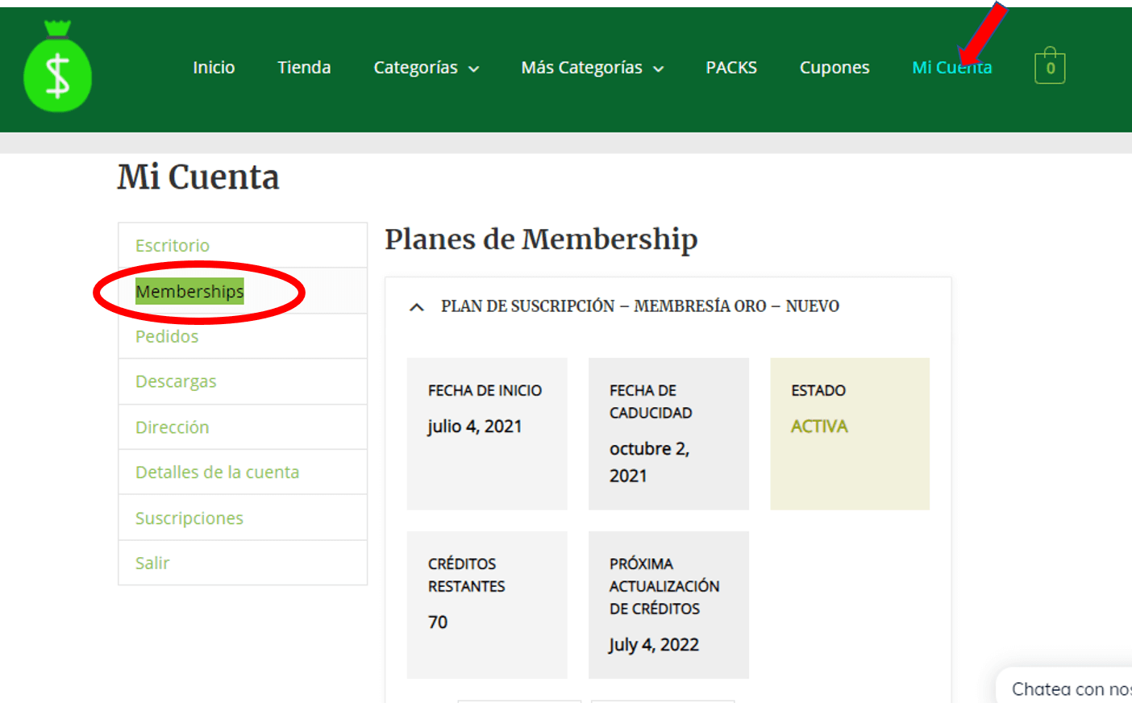View Suscripciones in sidebar
The height and width of the screenshot is (703, 1132).
click(x=189, y=518)
